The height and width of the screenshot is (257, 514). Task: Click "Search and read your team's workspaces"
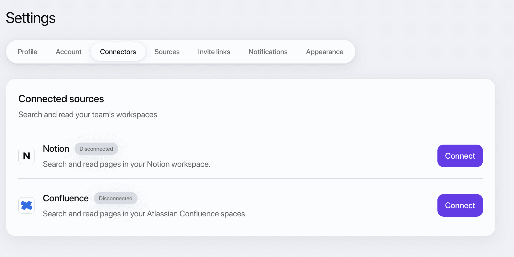tap(88, 115)
